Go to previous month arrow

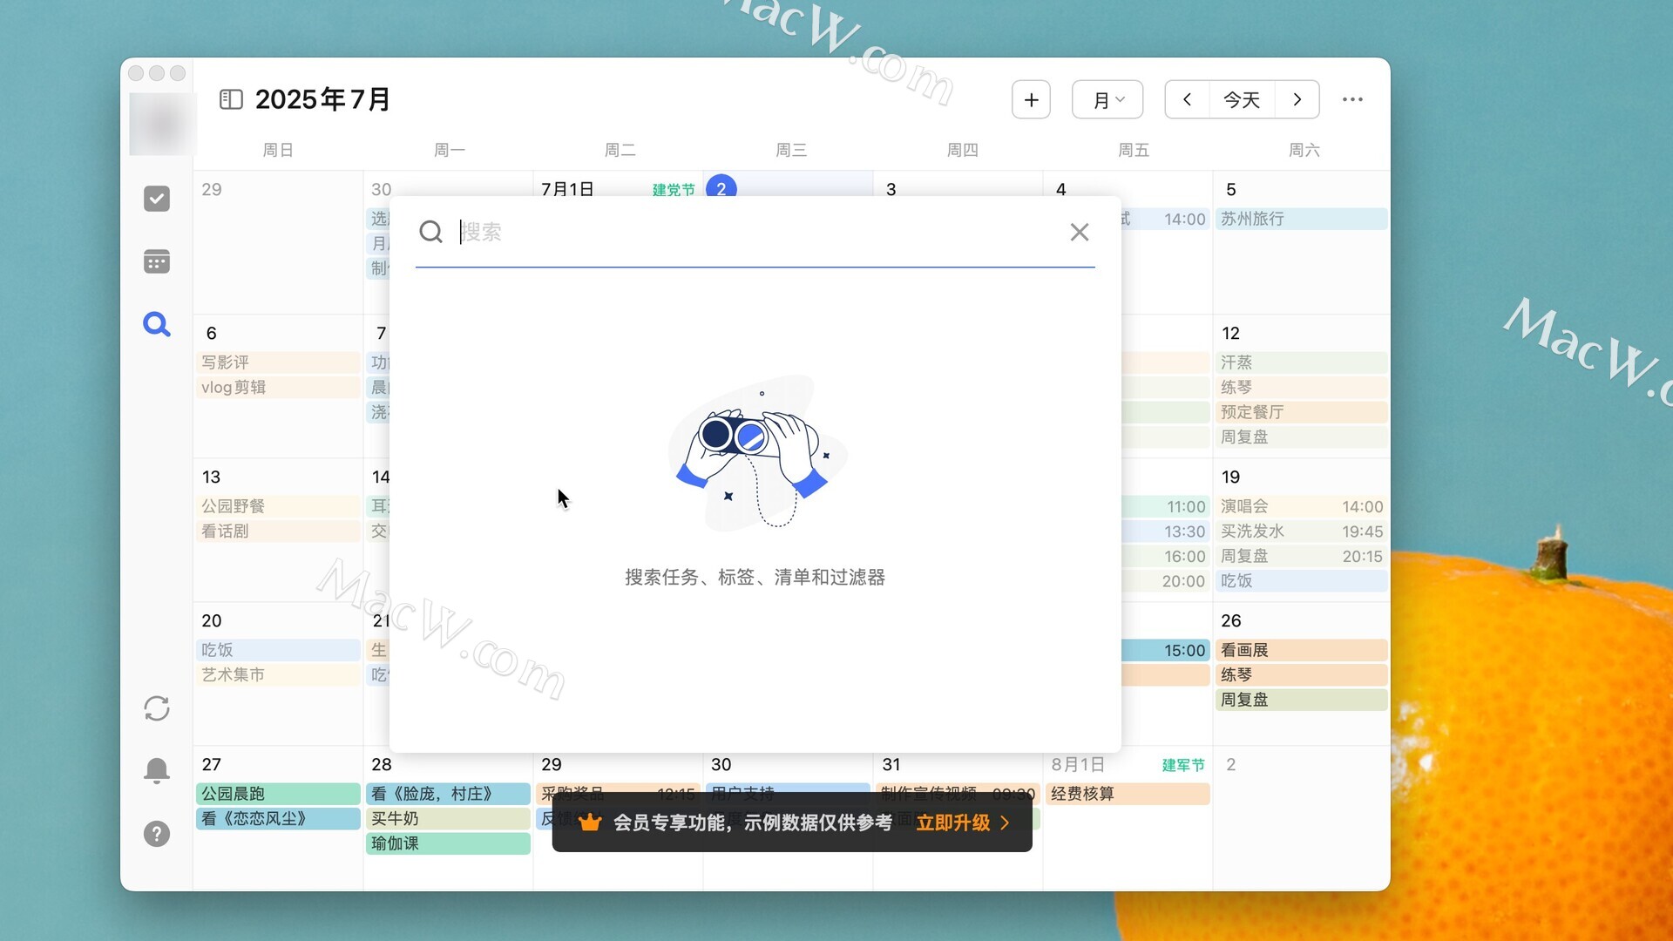pyautogui.click(x=1187, y=99)
